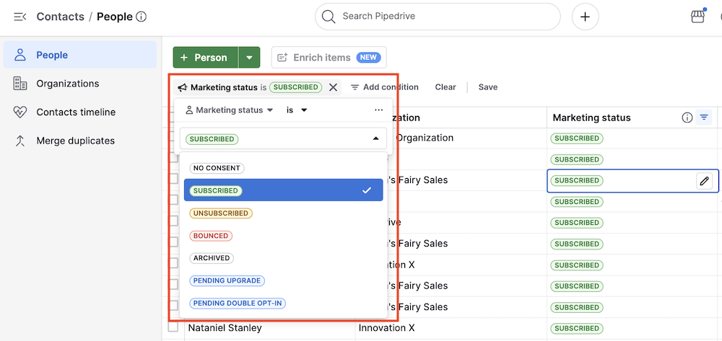Expand the Person button dropdown arrow
The width and height of the screenshot is (722, 341).
coord(249,58)
